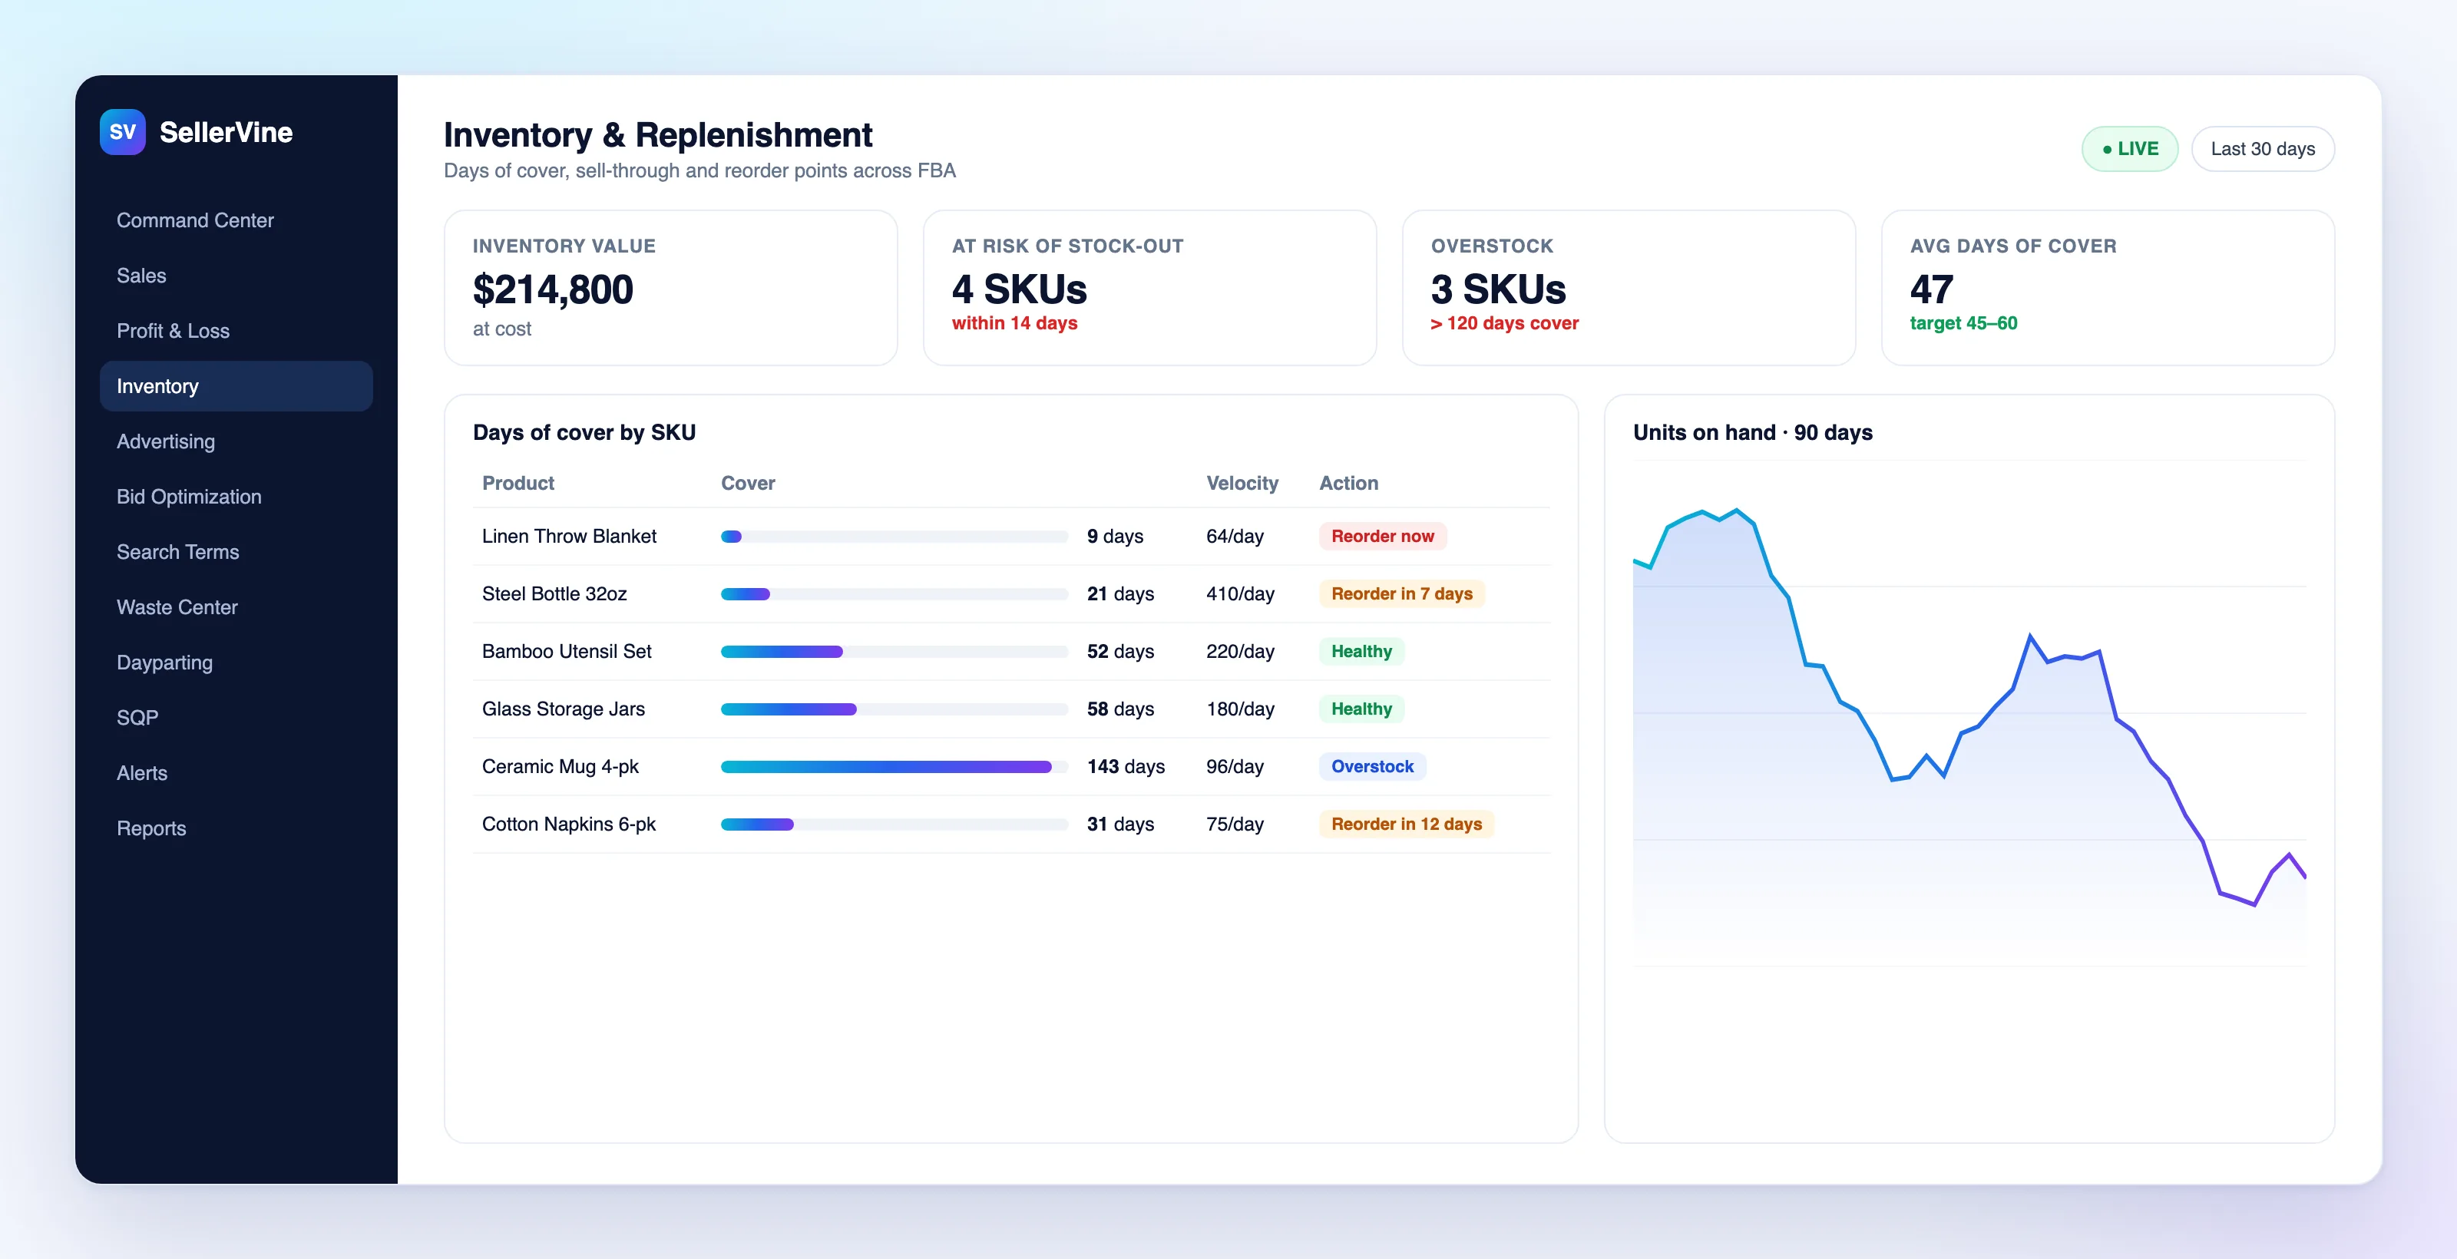Click the Reorder now badge
2457x1259 pixels.
click(1382, 537)
